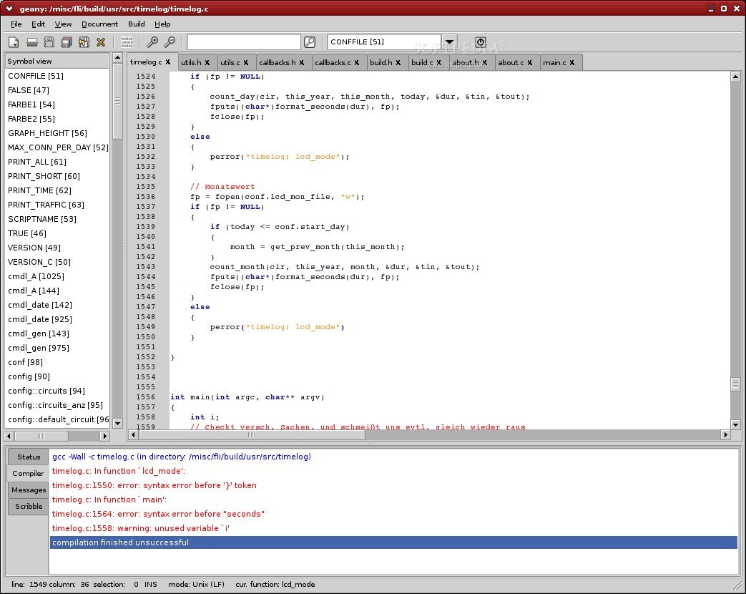Click editor vertical scrollbar down arrow
The width and height of the screenshot is (746, 594).
coord(735,425)
